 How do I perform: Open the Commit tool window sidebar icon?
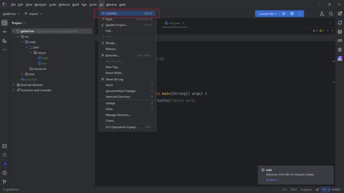pos(4,32)
